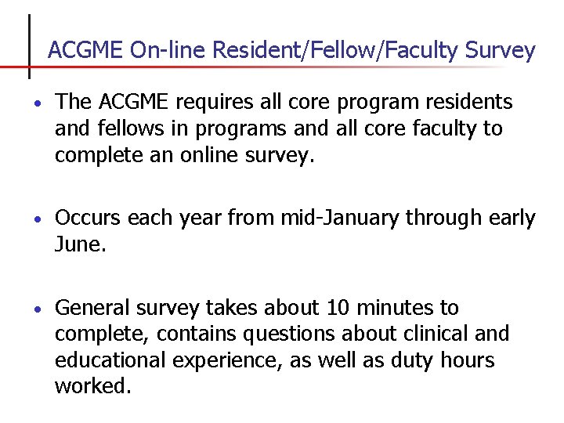This screenshot has width=564, height=423.
Task: Click the line starting "and fellows in programs"
Action: click(278, 128)
